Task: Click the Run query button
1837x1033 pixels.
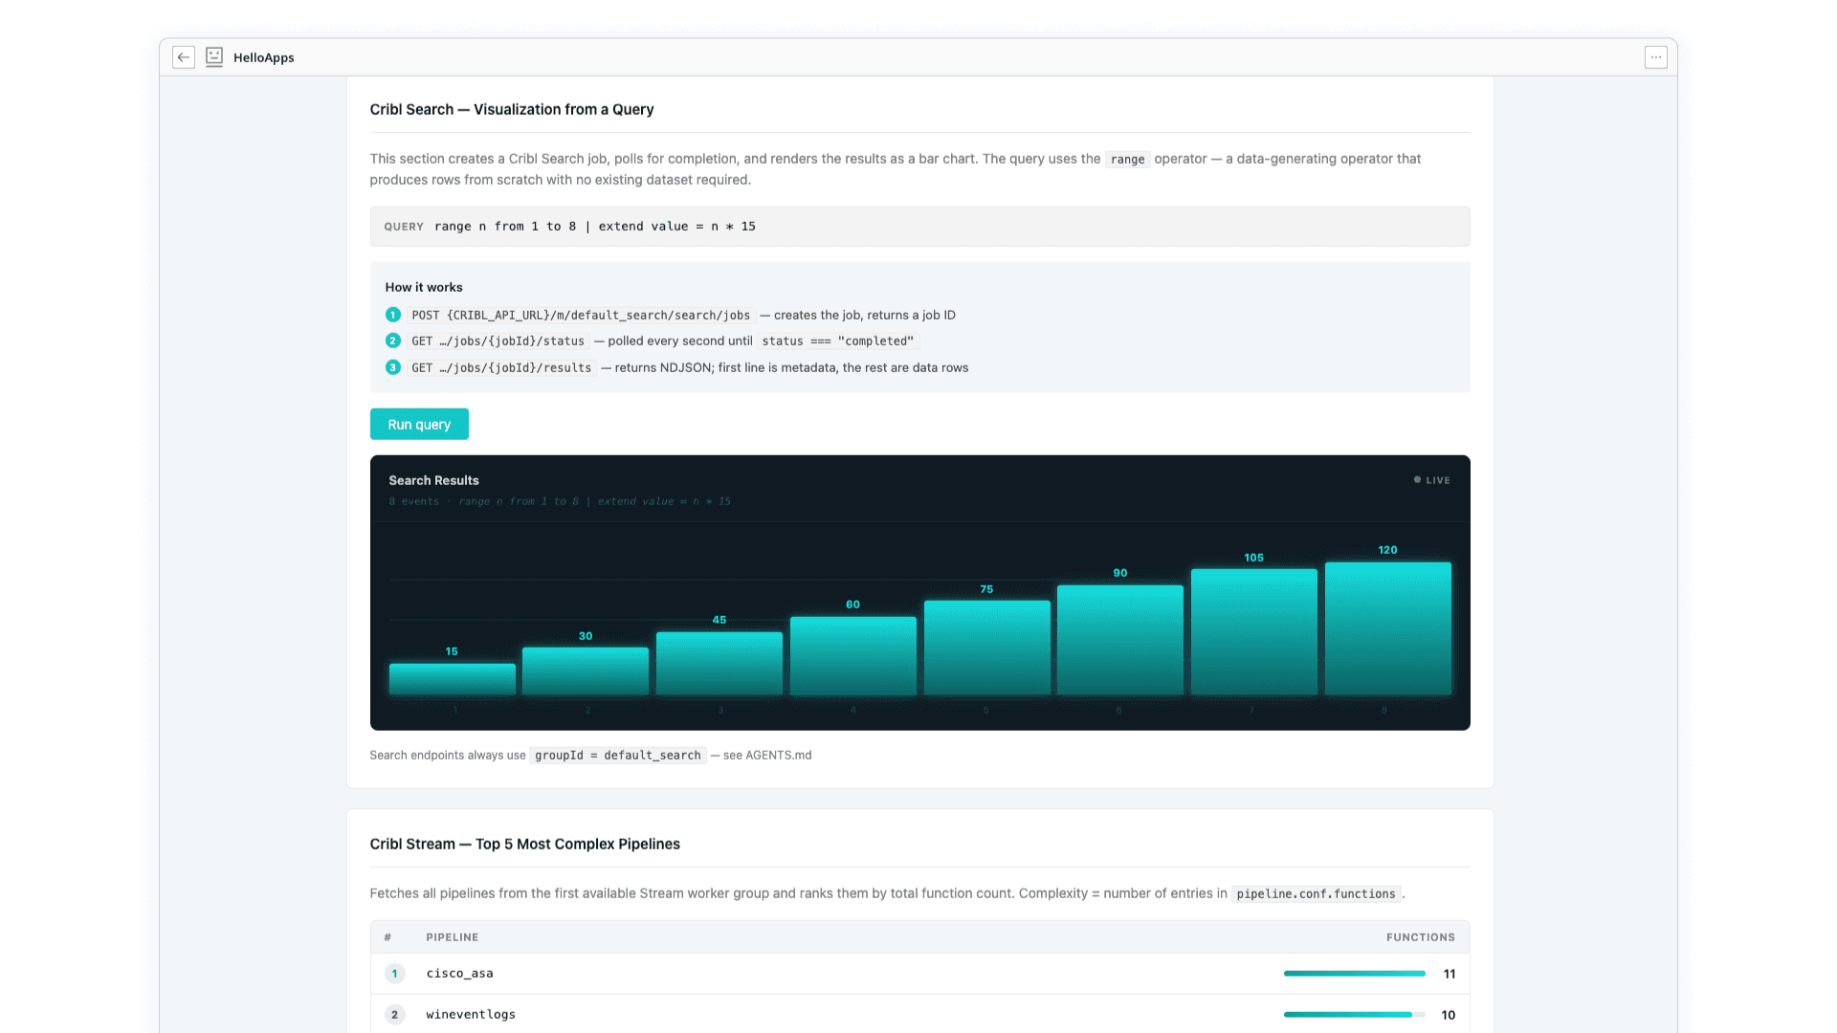Action: click(419, 424)
